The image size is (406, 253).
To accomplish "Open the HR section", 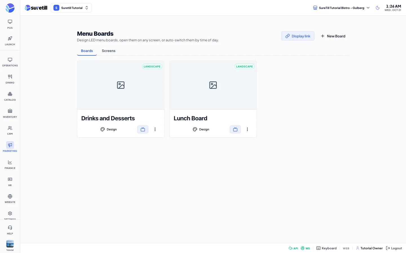I will click(x=10, y=182).
